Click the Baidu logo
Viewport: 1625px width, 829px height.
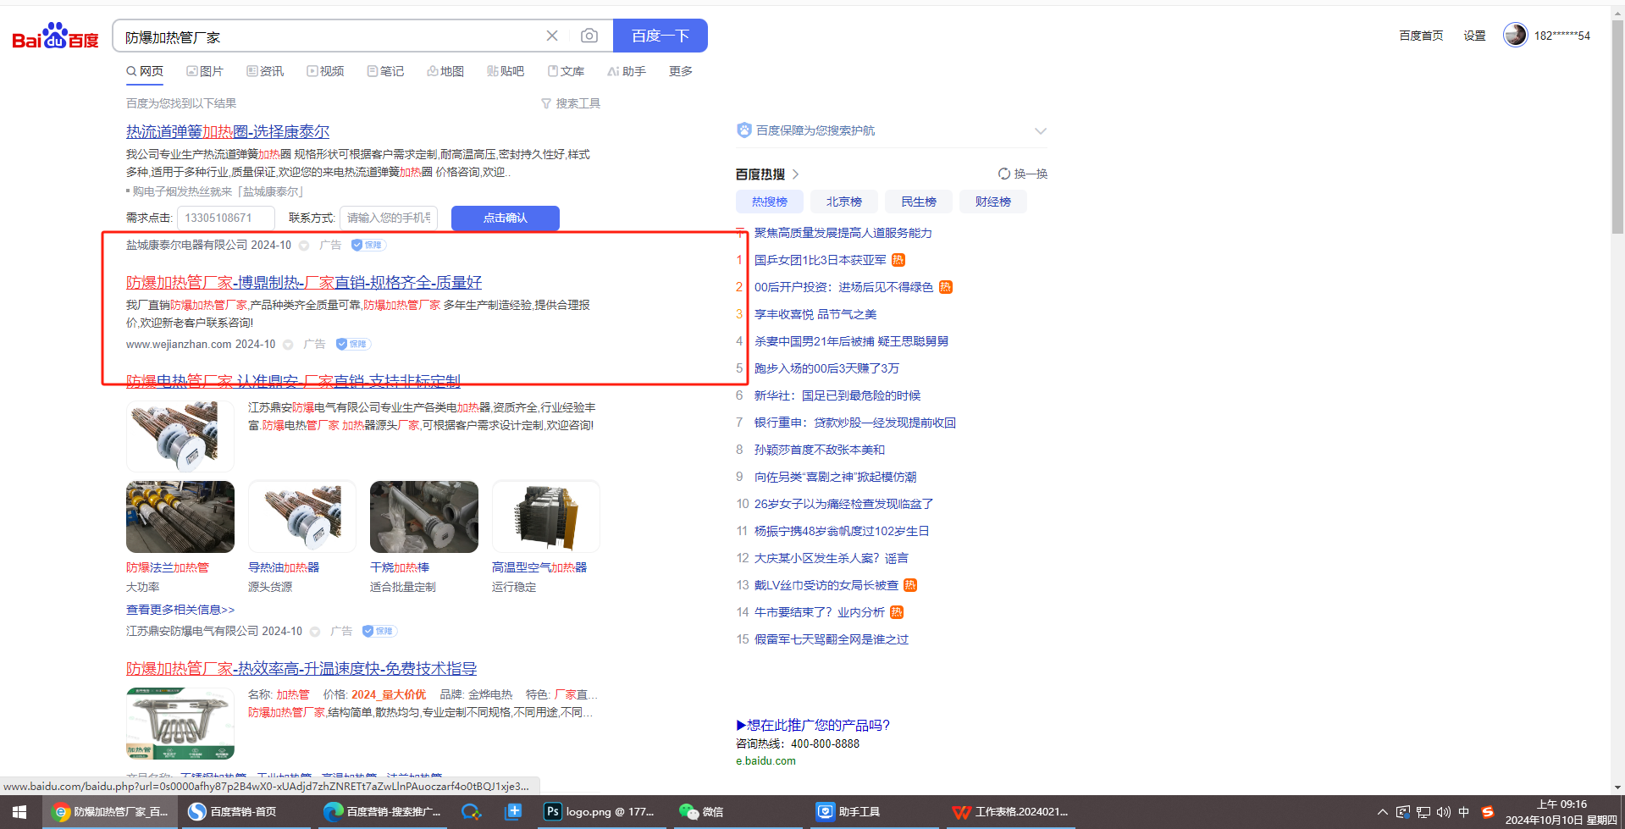click(55, 36)
